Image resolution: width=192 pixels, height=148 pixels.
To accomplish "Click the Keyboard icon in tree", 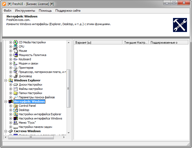I will click(x=15, y=59).
